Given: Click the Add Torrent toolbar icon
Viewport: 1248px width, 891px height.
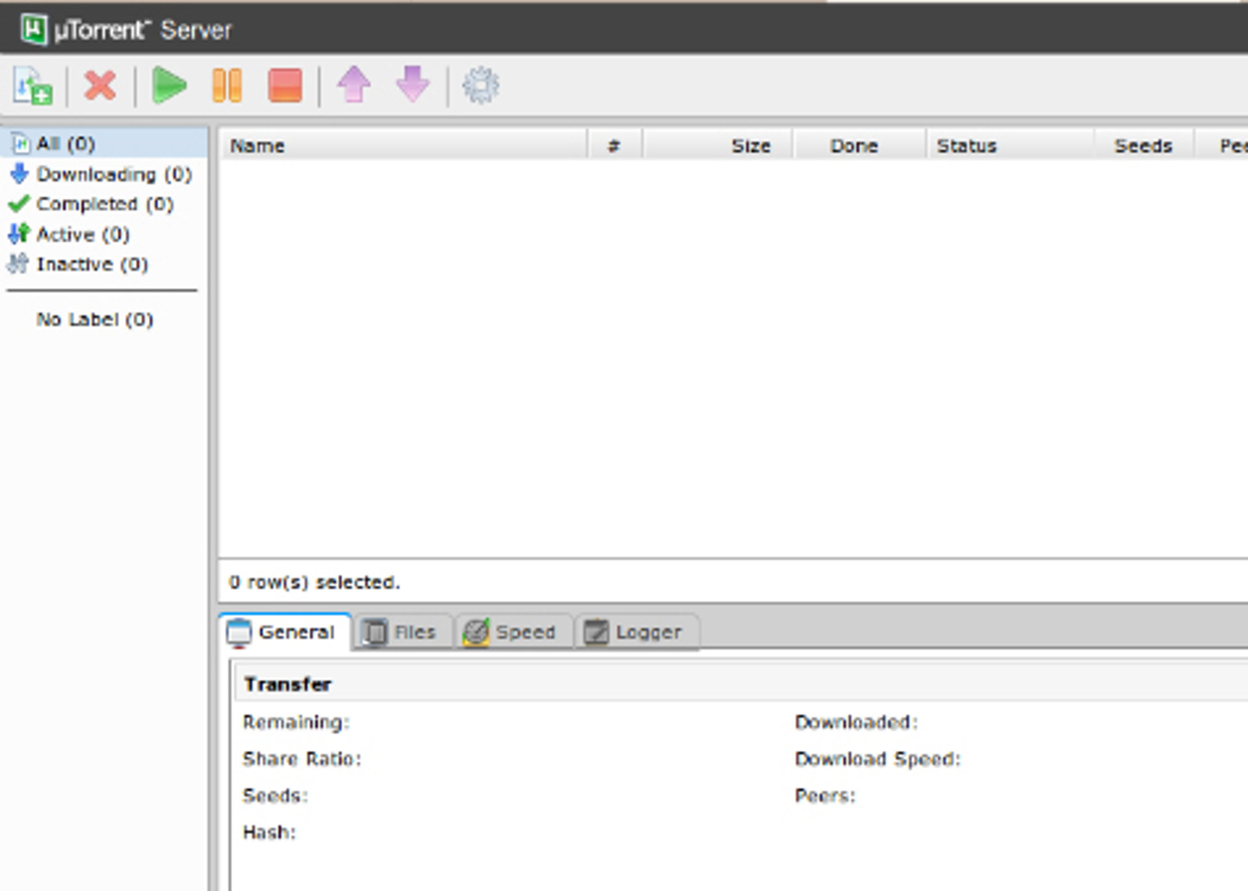Looking at the screenshot, I should [x=32, y=86].
